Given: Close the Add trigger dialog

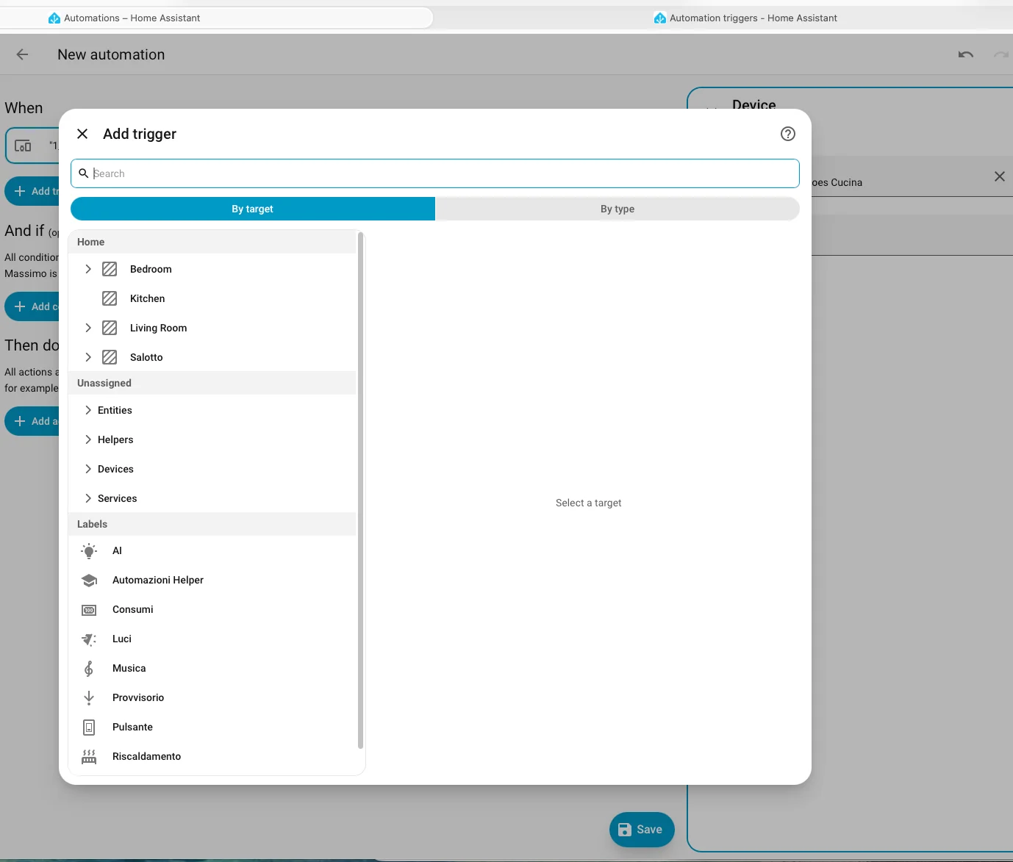Looking at the screenshot, I should tap(82, 134).
